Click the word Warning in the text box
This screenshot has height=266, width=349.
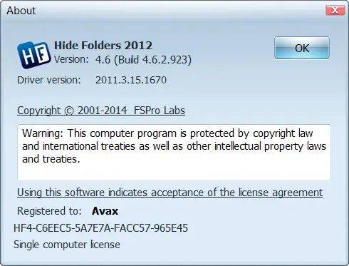[x=43, y=133]
